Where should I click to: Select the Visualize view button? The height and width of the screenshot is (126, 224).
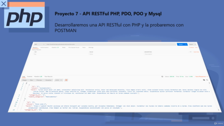tap(48, 80)
